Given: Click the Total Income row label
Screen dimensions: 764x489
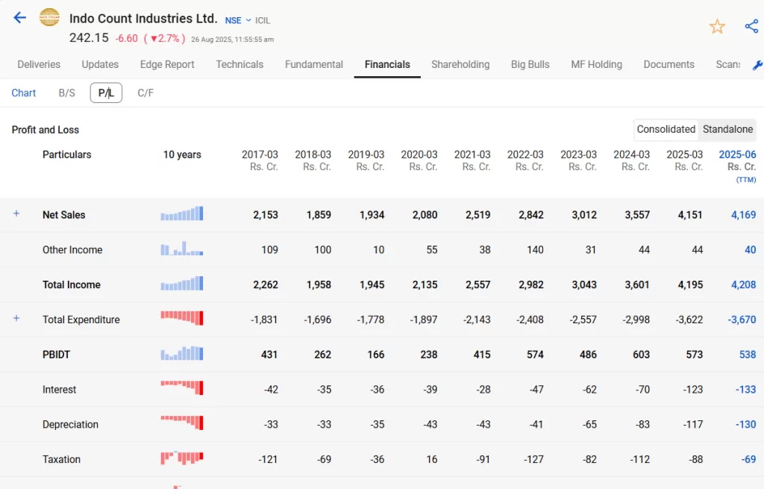Looking at the screenshot, I should [x=72, y=284].
